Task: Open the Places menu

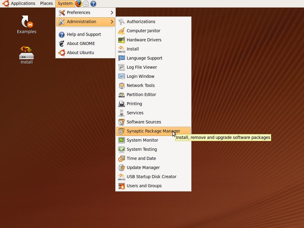Action: click(x=46, y=3)
